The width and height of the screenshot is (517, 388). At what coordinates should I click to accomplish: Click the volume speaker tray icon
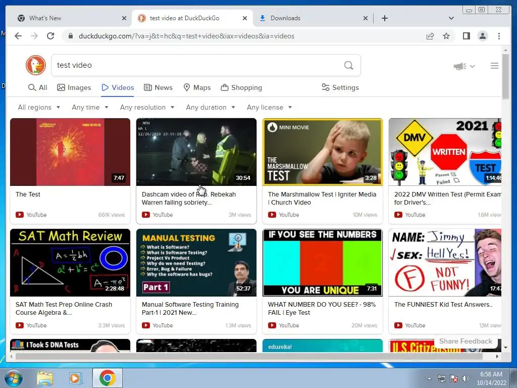tap(466, 378)
